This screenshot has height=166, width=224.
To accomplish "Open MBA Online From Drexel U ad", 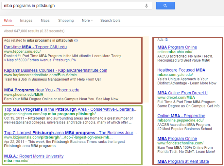I will [182, 93].
